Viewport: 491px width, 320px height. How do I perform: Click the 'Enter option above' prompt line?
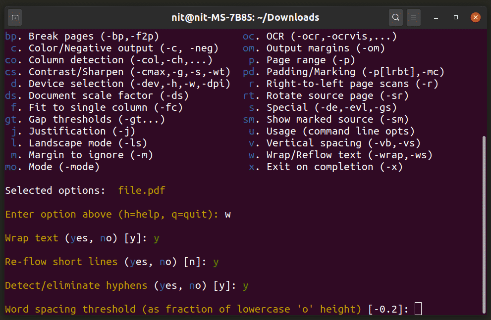point(111,214)
